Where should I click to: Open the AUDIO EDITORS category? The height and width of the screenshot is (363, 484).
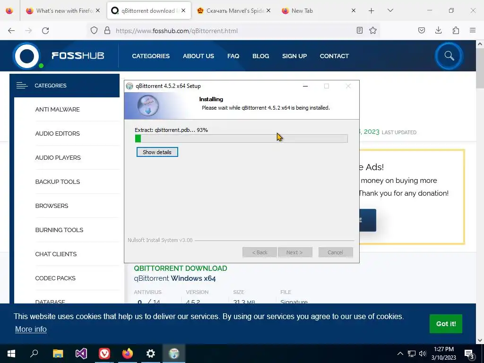pos(57,134)
